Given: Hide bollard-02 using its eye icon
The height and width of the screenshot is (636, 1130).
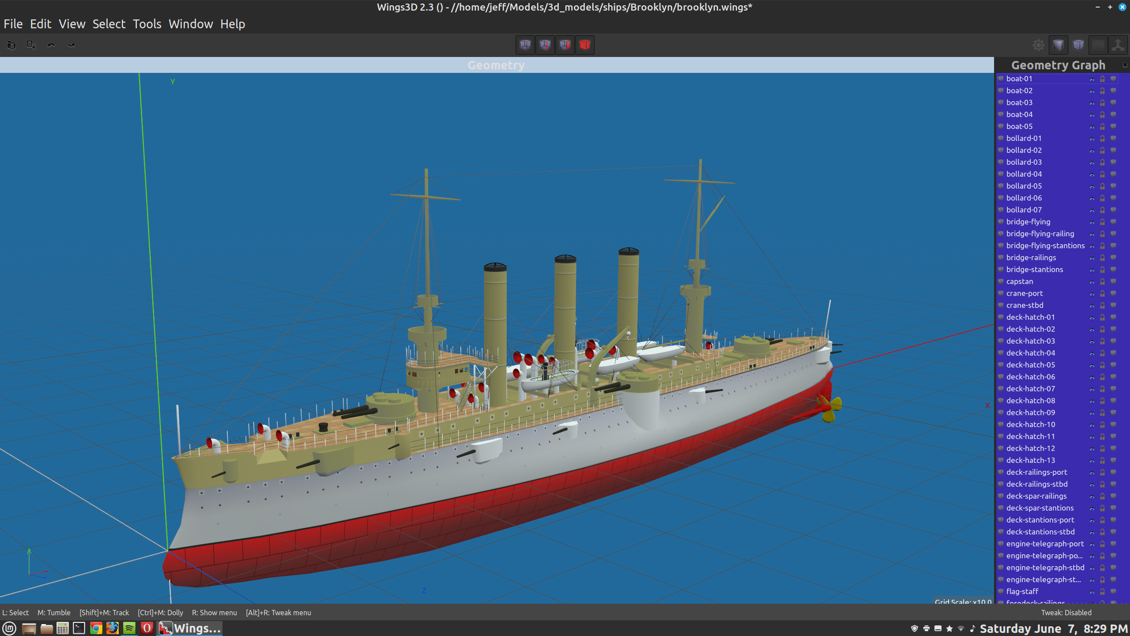Looking at the screenshot, I should [1092, 151].
